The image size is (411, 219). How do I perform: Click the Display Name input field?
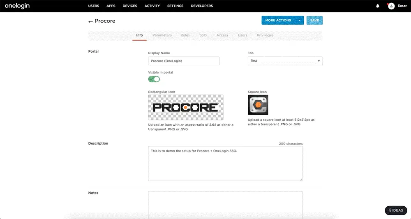click(x=183, y=61)
